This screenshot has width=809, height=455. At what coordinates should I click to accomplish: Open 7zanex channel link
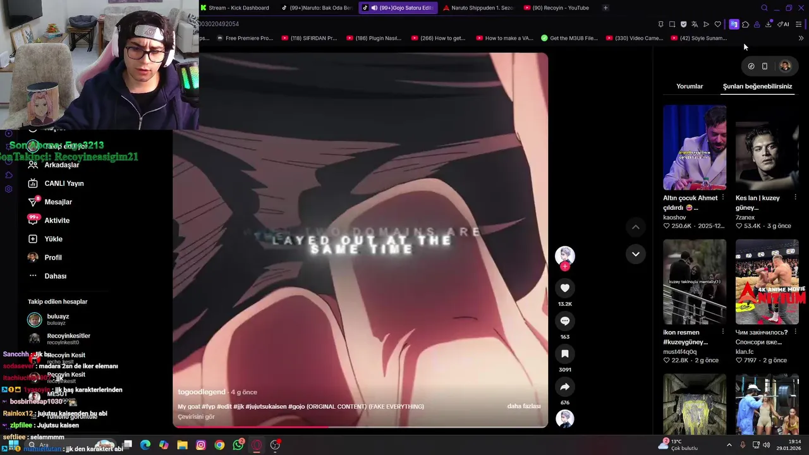click(745, 217)
